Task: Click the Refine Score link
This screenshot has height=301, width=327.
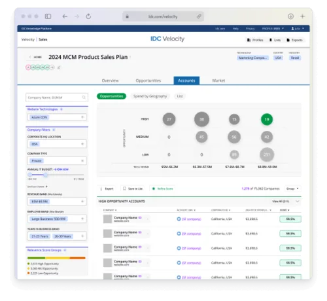Action: [163, 188]
